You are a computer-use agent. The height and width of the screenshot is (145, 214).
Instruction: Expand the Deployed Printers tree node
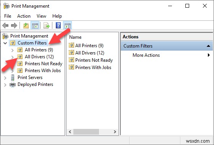click(x=5, y=85)
